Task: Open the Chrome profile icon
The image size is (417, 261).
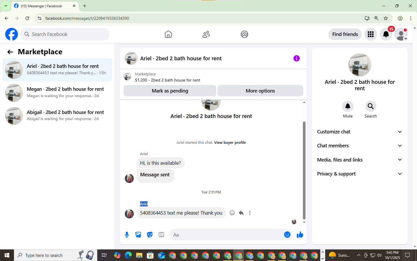Action: tap(400, 18)
